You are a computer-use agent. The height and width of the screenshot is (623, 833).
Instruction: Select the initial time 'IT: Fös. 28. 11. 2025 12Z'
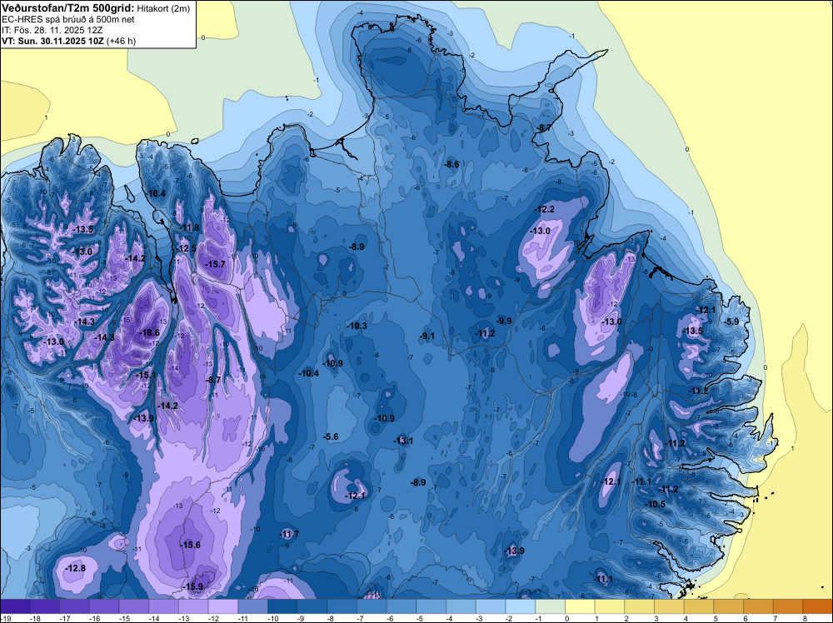(x=52, y=30)
